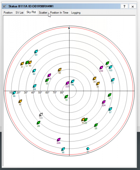Select green satellite 10 near center

pos(66,97)
